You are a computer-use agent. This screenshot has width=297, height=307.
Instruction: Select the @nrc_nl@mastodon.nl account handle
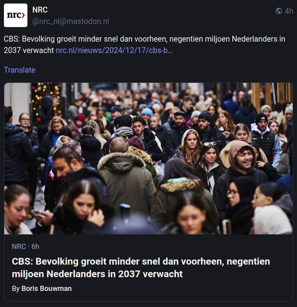[71, 21]
